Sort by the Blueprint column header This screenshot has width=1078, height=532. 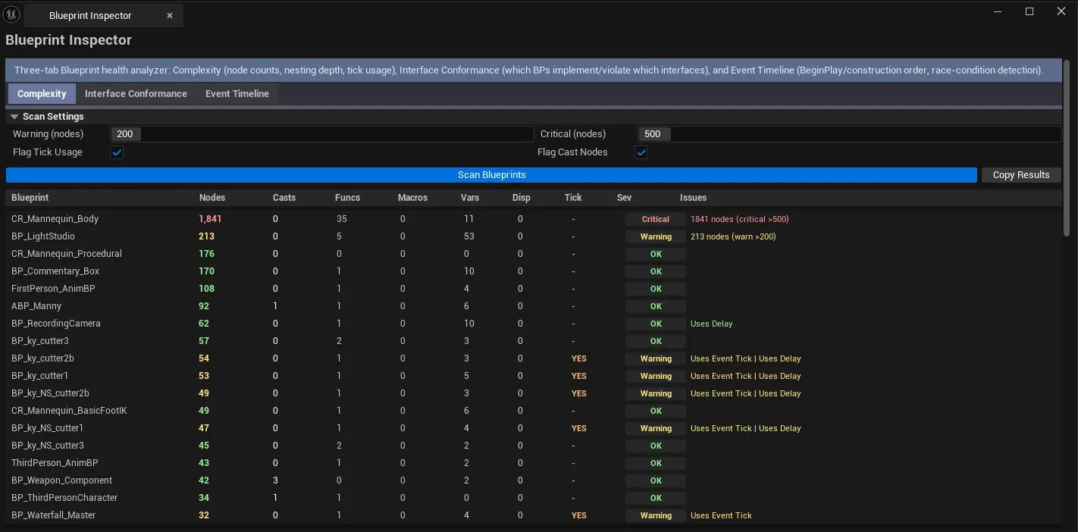tap(30, 198)
